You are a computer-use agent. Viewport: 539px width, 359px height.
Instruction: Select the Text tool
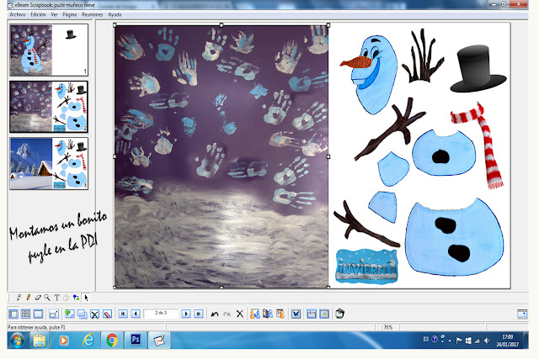[x=56, y=298]
